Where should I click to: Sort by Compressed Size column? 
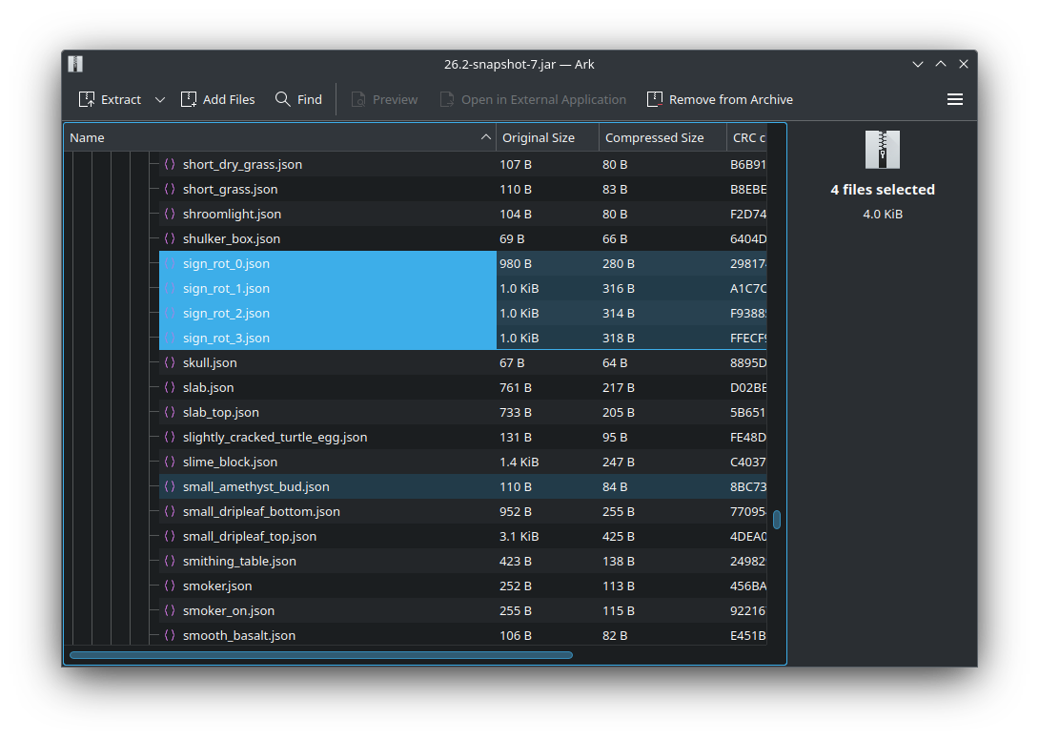click(x=662, y=137)
